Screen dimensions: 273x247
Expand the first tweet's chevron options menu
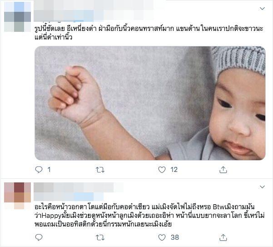(262, 9)
